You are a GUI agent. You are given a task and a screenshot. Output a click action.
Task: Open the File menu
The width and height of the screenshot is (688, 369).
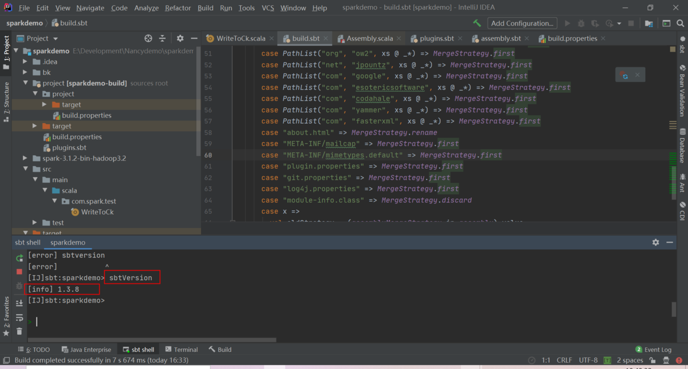[24, 8]
